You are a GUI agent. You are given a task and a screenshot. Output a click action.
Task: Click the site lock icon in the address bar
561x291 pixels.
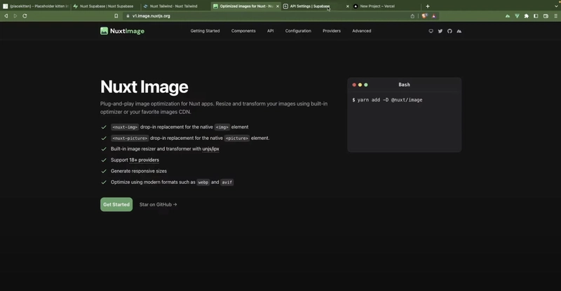click(x=128, y=15)
